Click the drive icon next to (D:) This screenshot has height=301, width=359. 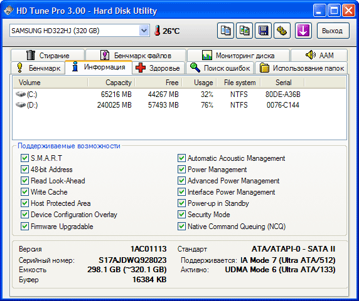pos(20,105)
